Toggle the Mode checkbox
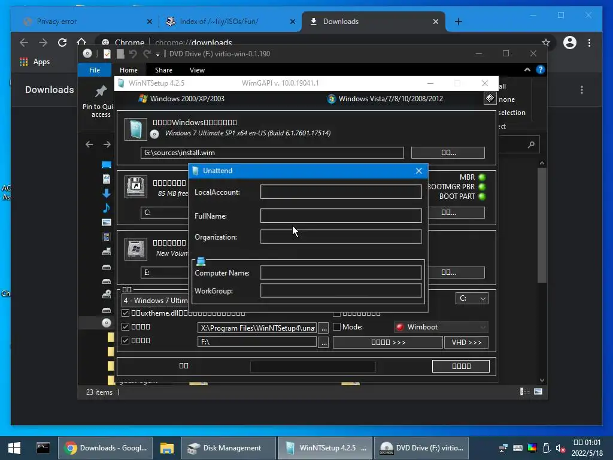 pyautogui.click(x=336, y=326)
